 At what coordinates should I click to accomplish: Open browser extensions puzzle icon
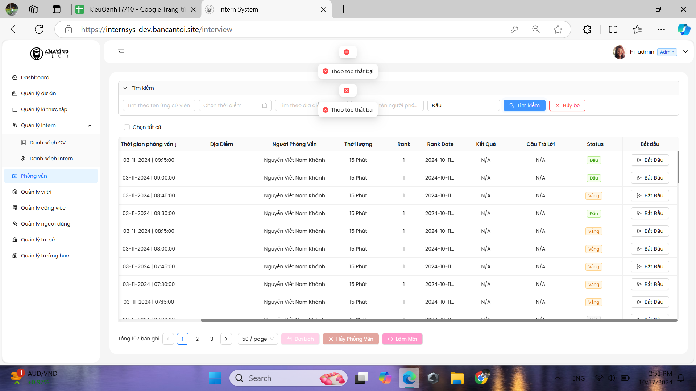tap(587, 30)
